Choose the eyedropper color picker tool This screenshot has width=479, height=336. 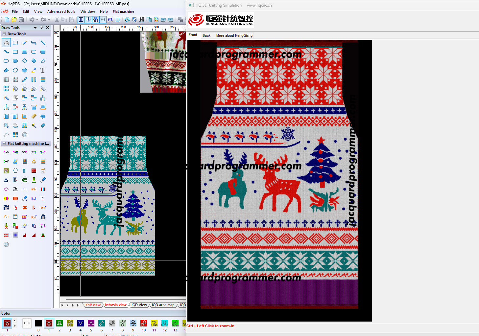34,70
